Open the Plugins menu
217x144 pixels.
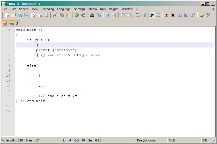[114, 9]
